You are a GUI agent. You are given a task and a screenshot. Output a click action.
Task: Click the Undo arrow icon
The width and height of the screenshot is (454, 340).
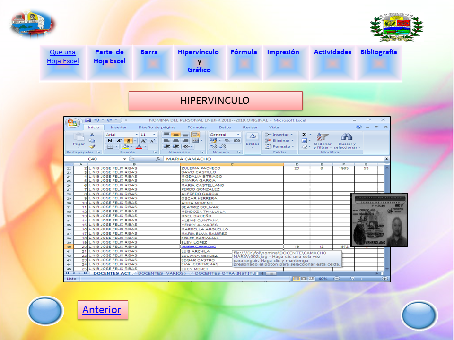96,120
